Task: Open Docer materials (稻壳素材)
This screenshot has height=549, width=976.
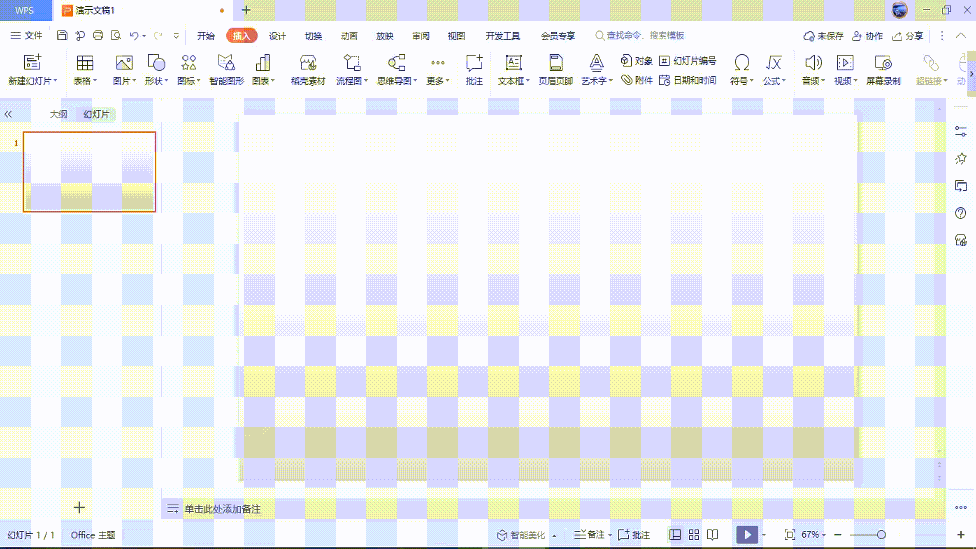Action: click(x=308, y=70)
